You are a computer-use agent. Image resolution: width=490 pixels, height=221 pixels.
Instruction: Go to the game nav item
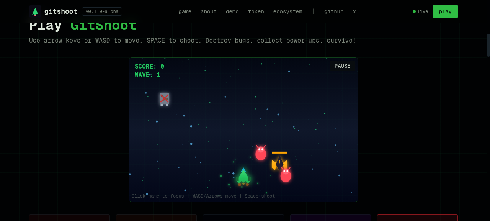click(185, 11)
